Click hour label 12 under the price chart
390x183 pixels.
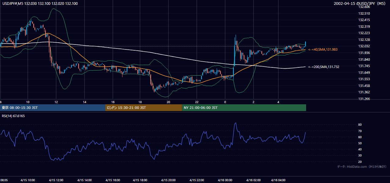click(x=56, y=102)
